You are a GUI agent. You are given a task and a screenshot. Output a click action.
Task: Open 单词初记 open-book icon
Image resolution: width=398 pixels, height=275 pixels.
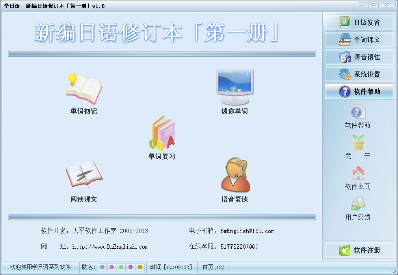pyautogui.click(x=84, y=89)
